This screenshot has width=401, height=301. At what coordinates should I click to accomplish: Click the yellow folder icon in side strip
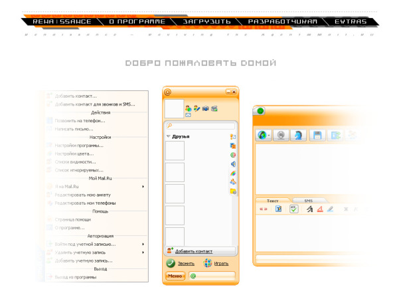233,191
